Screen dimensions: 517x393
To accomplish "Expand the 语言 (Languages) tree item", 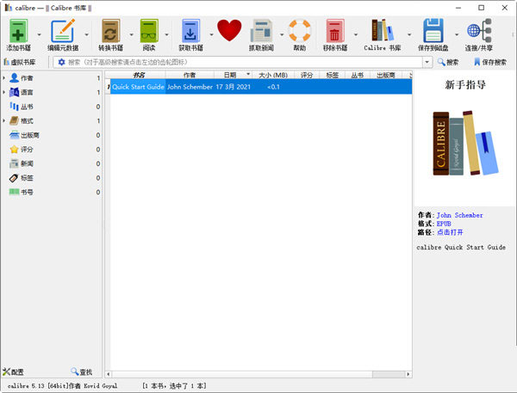I will (x=4, y=92).
